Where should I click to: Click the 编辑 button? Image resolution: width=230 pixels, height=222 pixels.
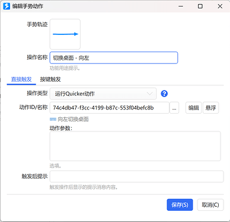tap(193, 108)
